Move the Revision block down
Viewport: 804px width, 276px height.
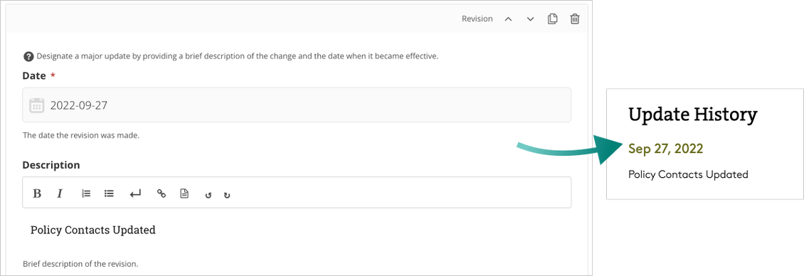(x=531, y=19)
